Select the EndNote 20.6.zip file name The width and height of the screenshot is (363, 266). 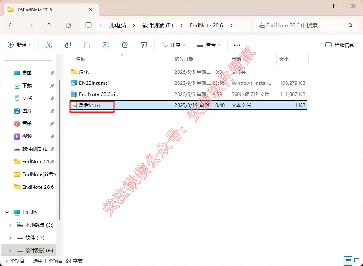(98, 94)
